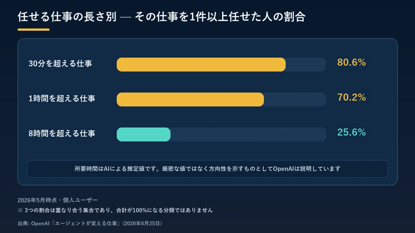The width and height of the screenshot is (415, 233).
Task: Click the unfilled track of the 30分 bar
Action: tap(306, 65)
